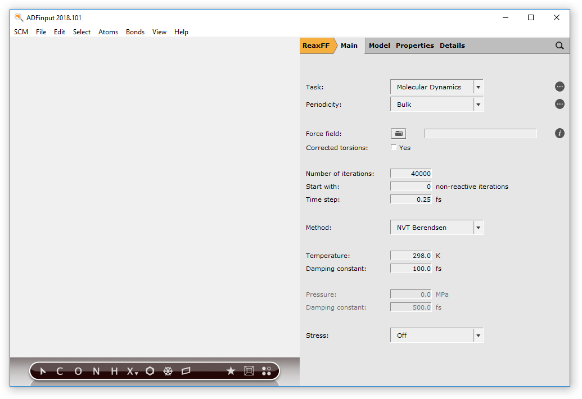Click the snowflake crystal tool
The image size is (582, 399).
168,371
